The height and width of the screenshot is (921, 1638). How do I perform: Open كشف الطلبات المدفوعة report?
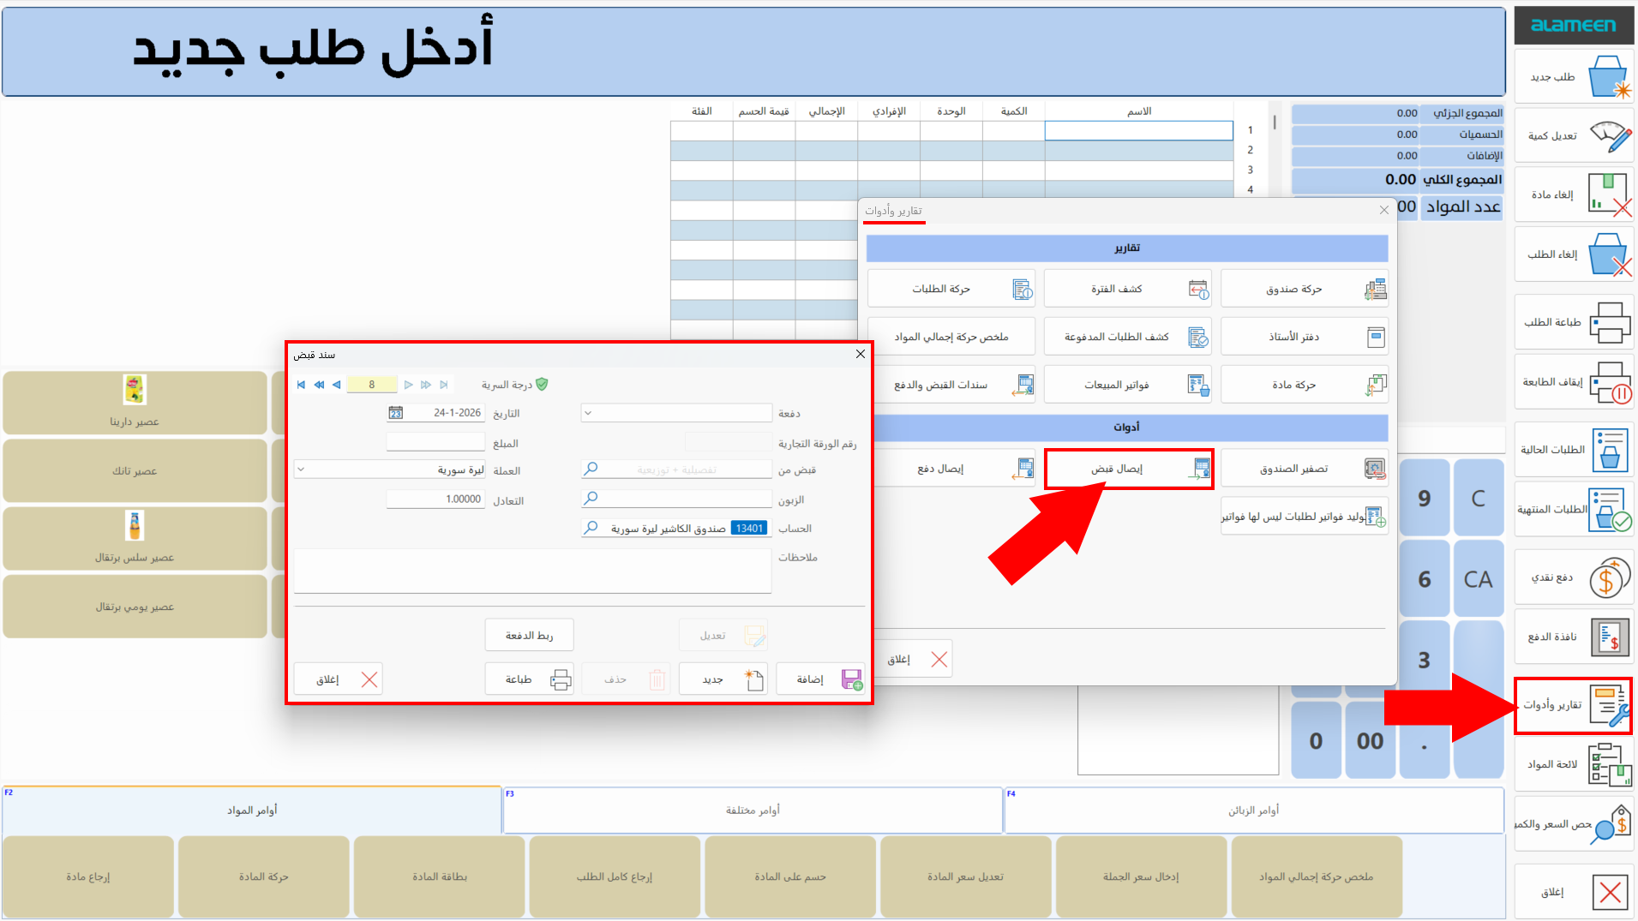coord(1127,337)
